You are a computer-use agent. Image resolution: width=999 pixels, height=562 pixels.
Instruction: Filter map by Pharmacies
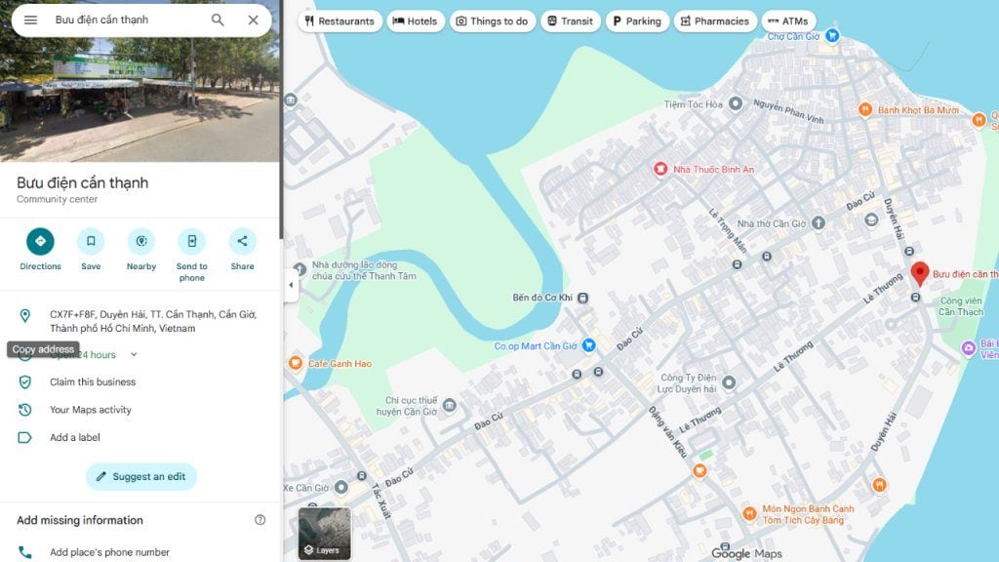click(714, 20)
